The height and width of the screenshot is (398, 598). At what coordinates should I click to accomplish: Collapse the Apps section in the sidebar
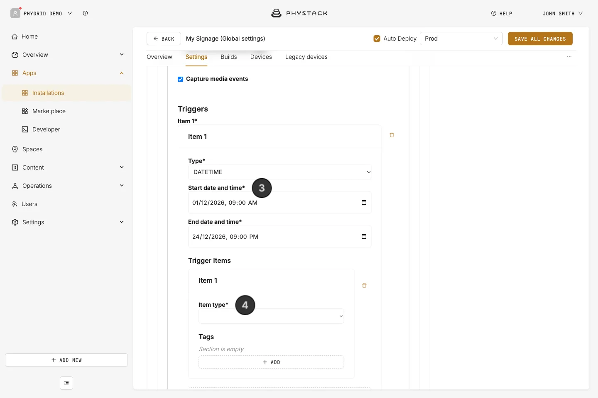(x=122, y=73)
